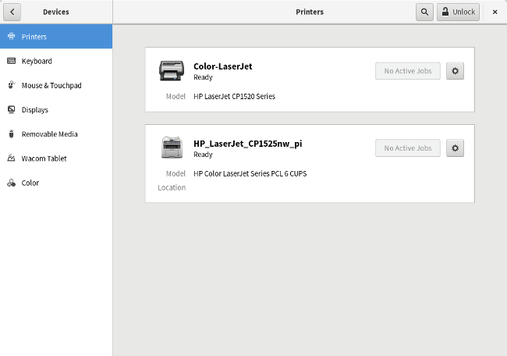The height and width of the screenshot is (356, 507).
Task: Go to Mouse & Touchpad settings
Action: click(51, 85)
